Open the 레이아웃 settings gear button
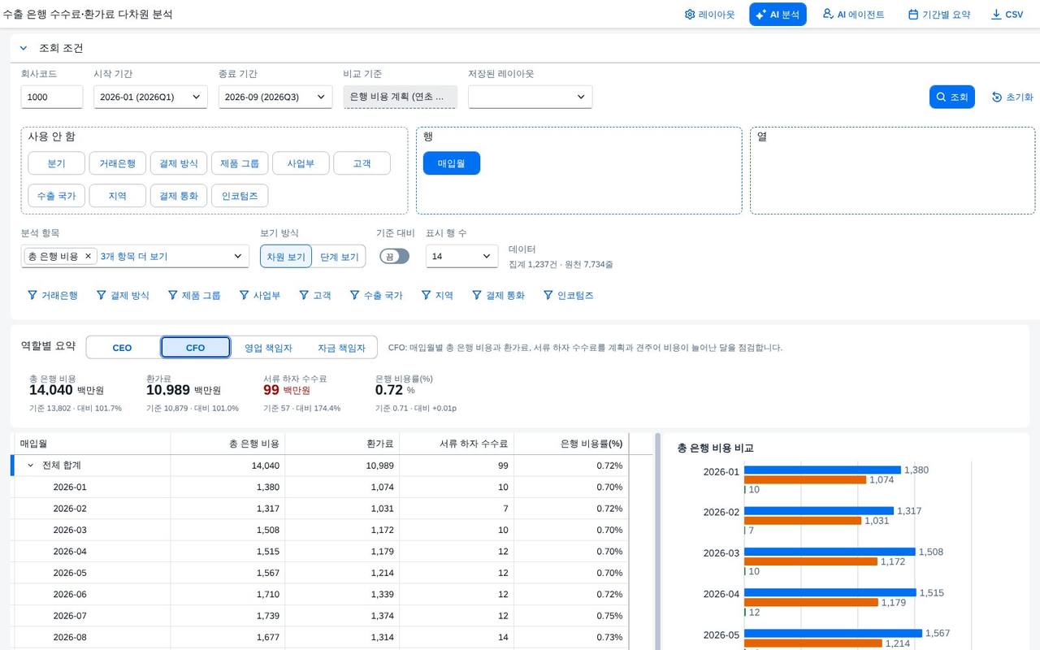 pos(709,15)
